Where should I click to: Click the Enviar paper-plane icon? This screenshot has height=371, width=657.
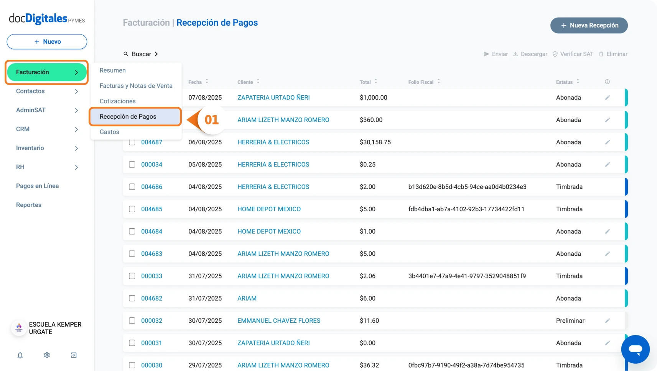pyautogui.click(x=486, y=54)
